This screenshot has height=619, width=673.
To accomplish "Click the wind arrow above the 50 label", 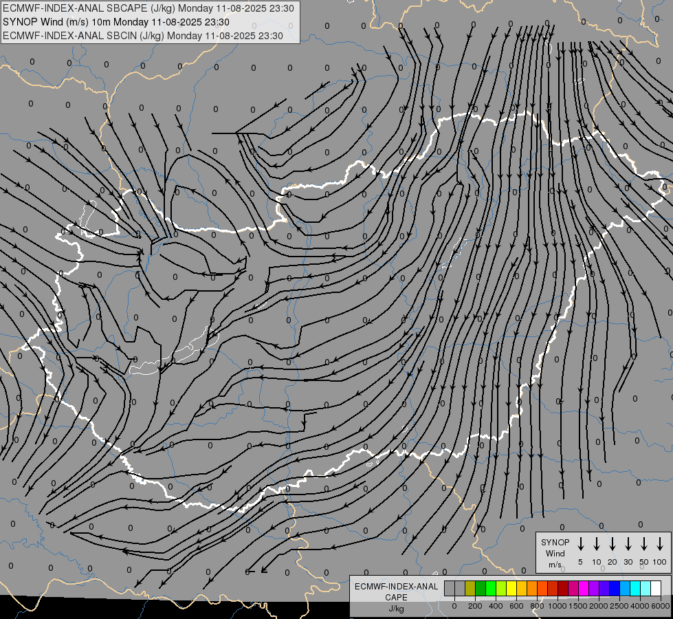I will coord(644,544).
